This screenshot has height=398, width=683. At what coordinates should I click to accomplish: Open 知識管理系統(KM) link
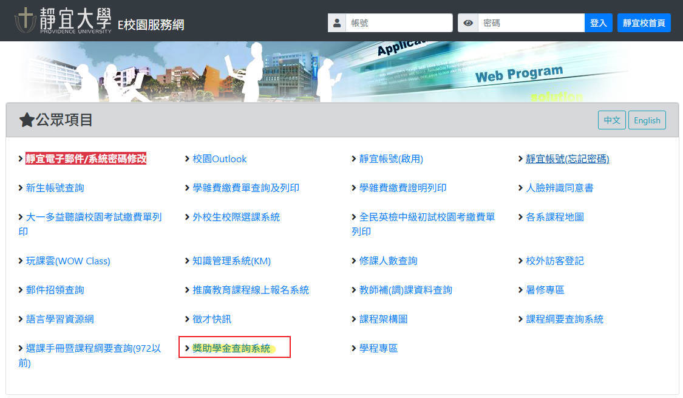tap(231, 261)
